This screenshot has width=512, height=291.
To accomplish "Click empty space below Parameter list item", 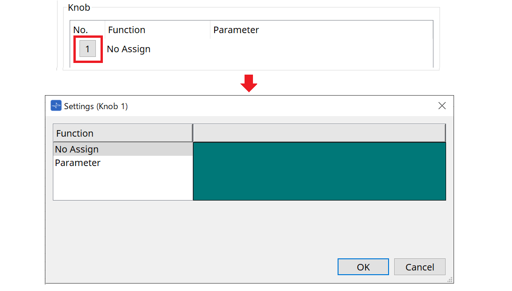I will point(123,184).
